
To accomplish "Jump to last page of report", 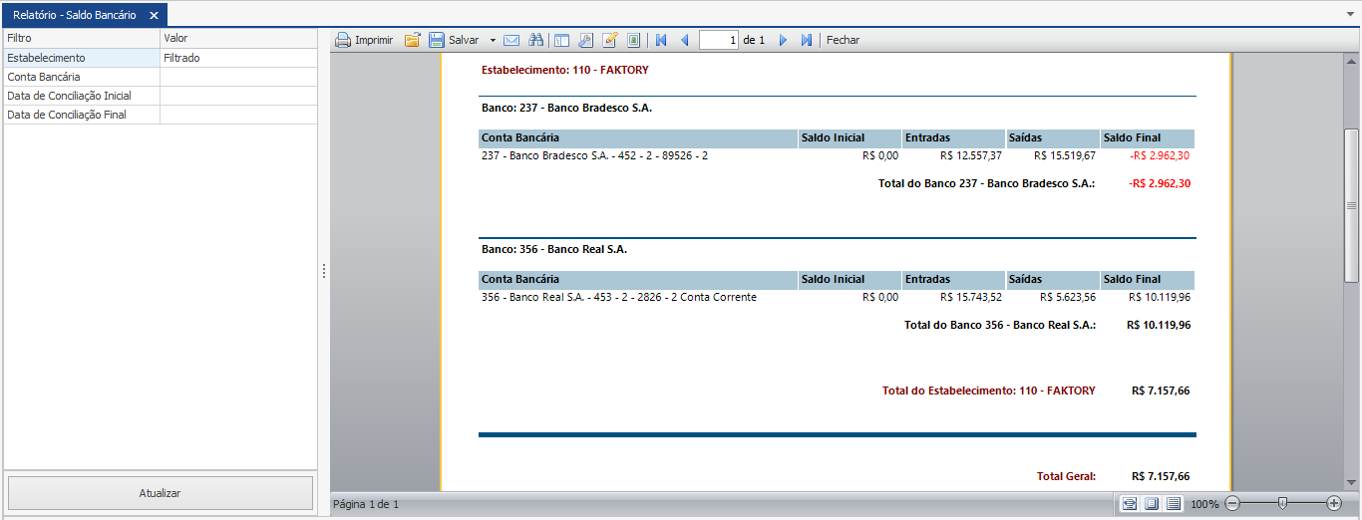I will coord(806,40).
